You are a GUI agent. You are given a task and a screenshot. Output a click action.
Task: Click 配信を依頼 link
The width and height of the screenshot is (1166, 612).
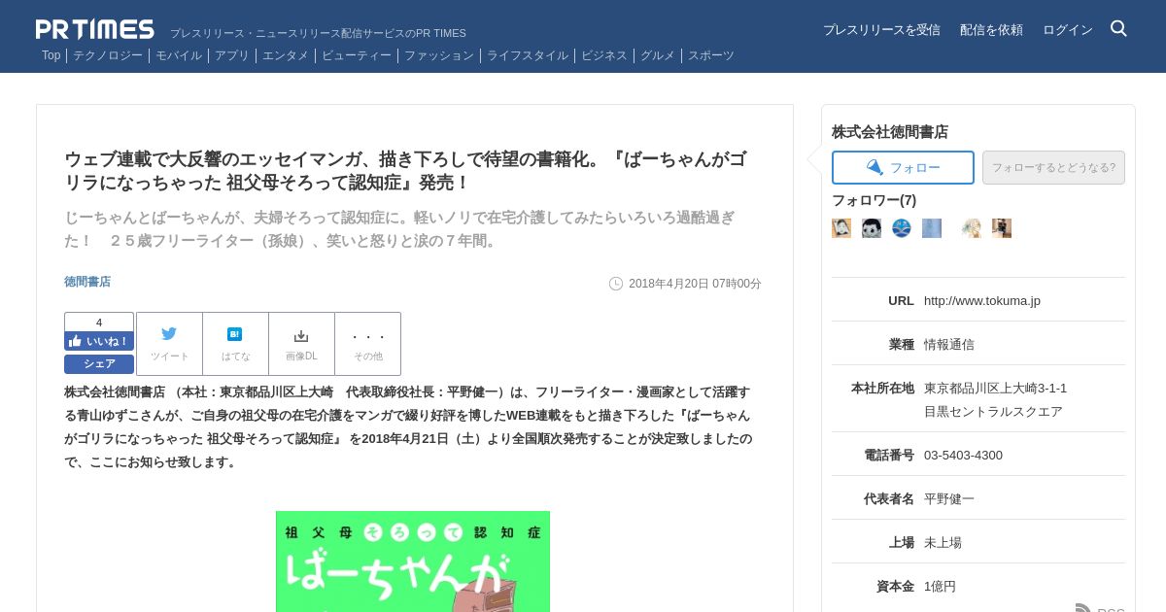991,30
